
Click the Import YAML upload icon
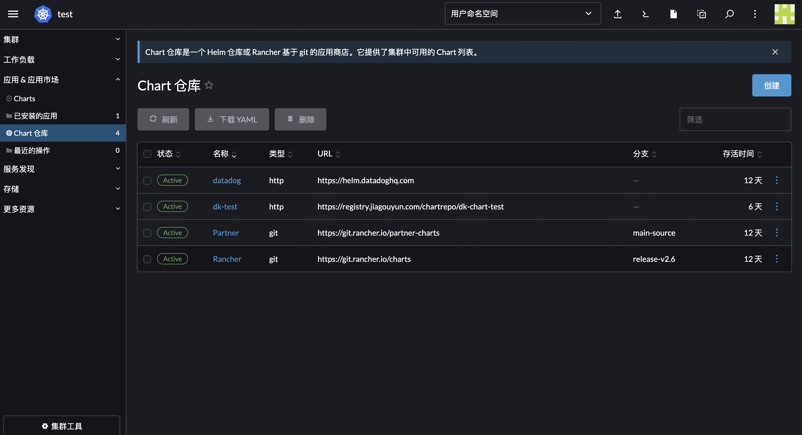point(618,14)
